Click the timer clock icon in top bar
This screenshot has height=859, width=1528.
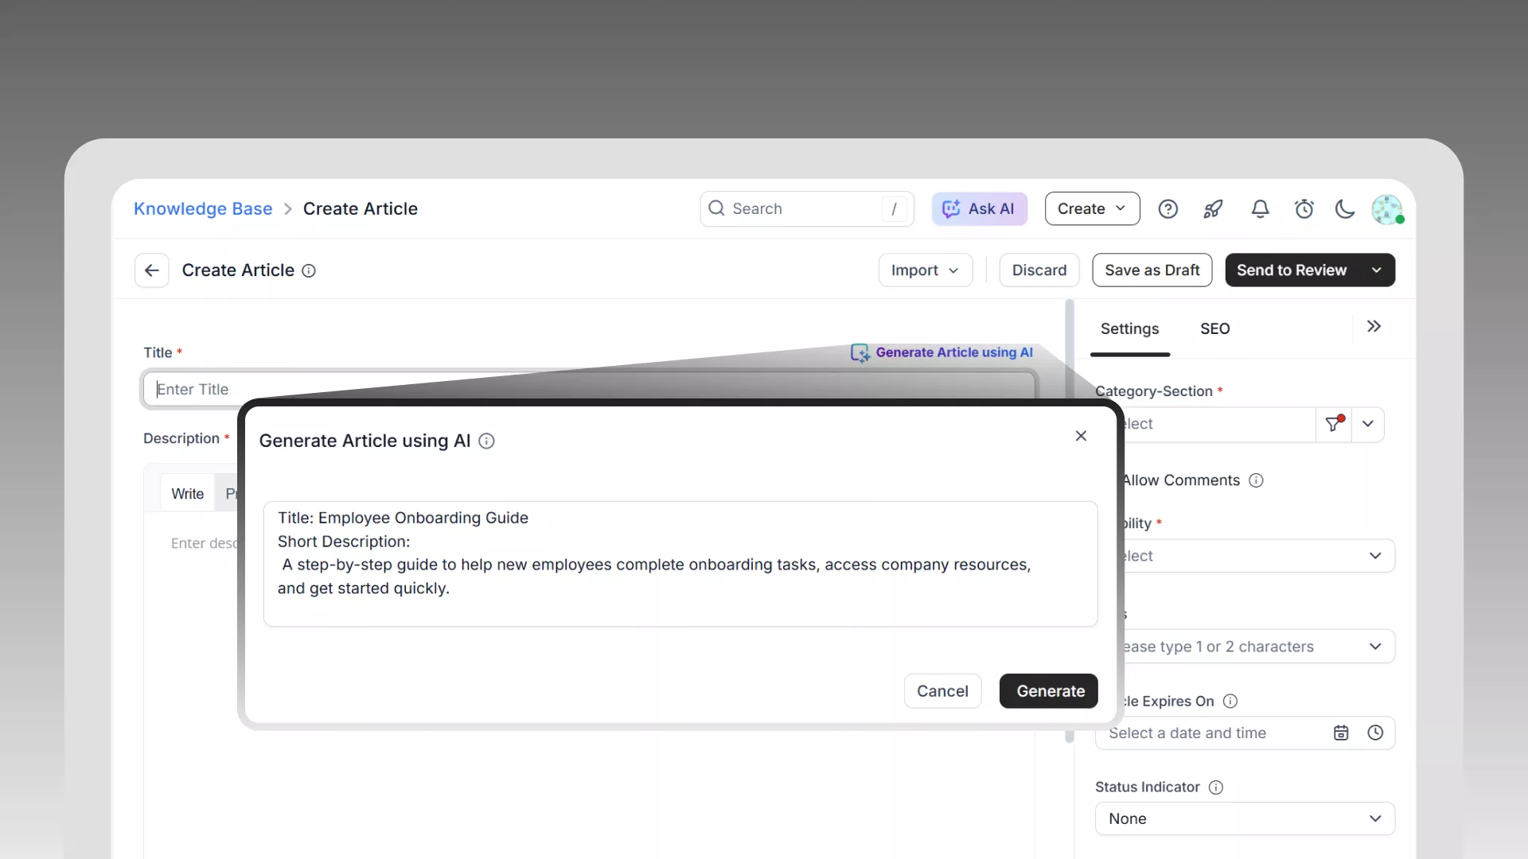pyautogui.click(x=1304, y=209)
